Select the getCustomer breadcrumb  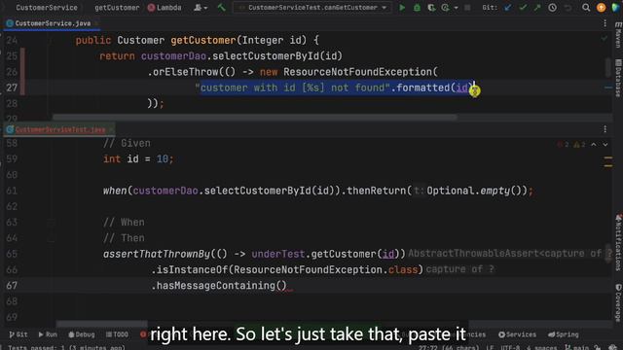click(117, 8)
